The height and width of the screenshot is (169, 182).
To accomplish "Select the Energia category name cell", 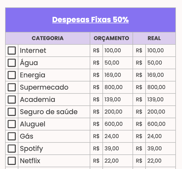I will click(x=54, y=75).
